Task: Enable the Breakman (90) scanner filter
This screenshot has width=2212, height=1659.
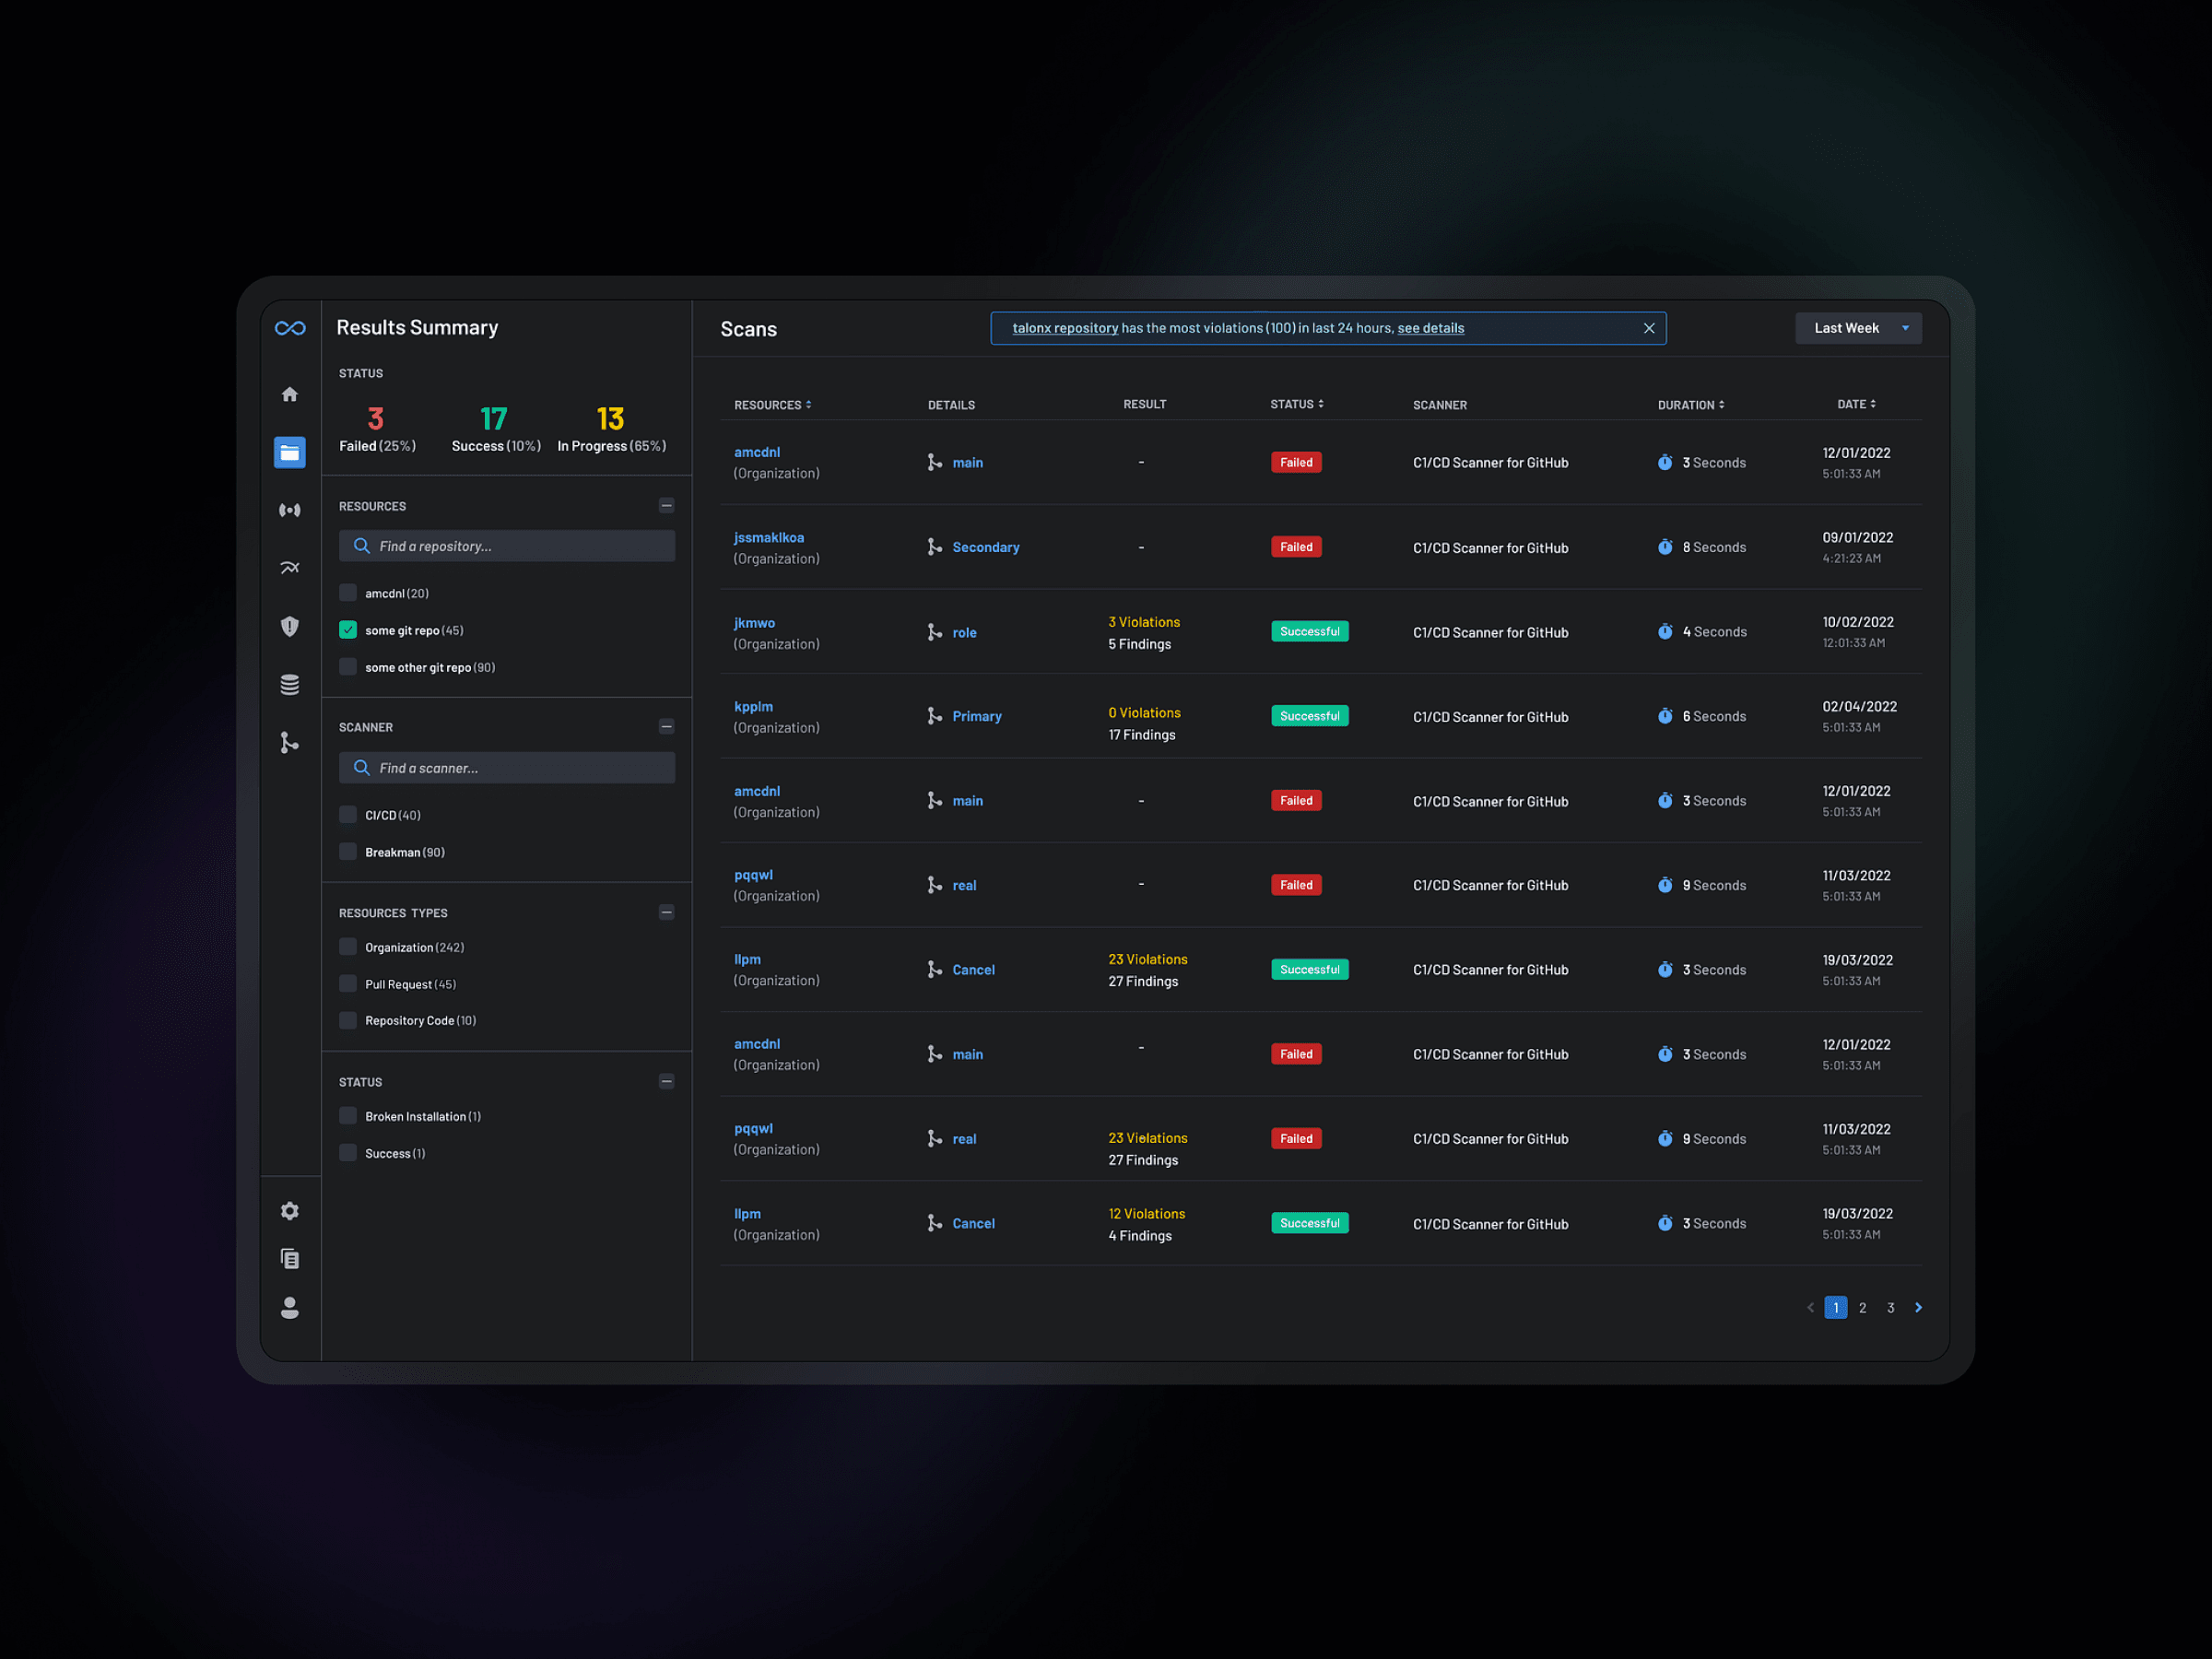Action: 347,851
